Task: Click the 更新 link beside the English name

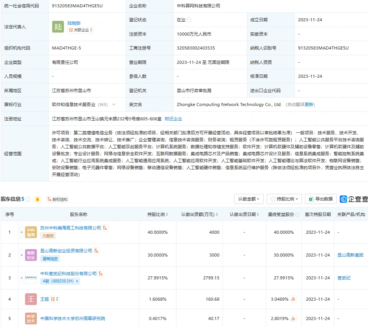Action: (x=309, y=105)
